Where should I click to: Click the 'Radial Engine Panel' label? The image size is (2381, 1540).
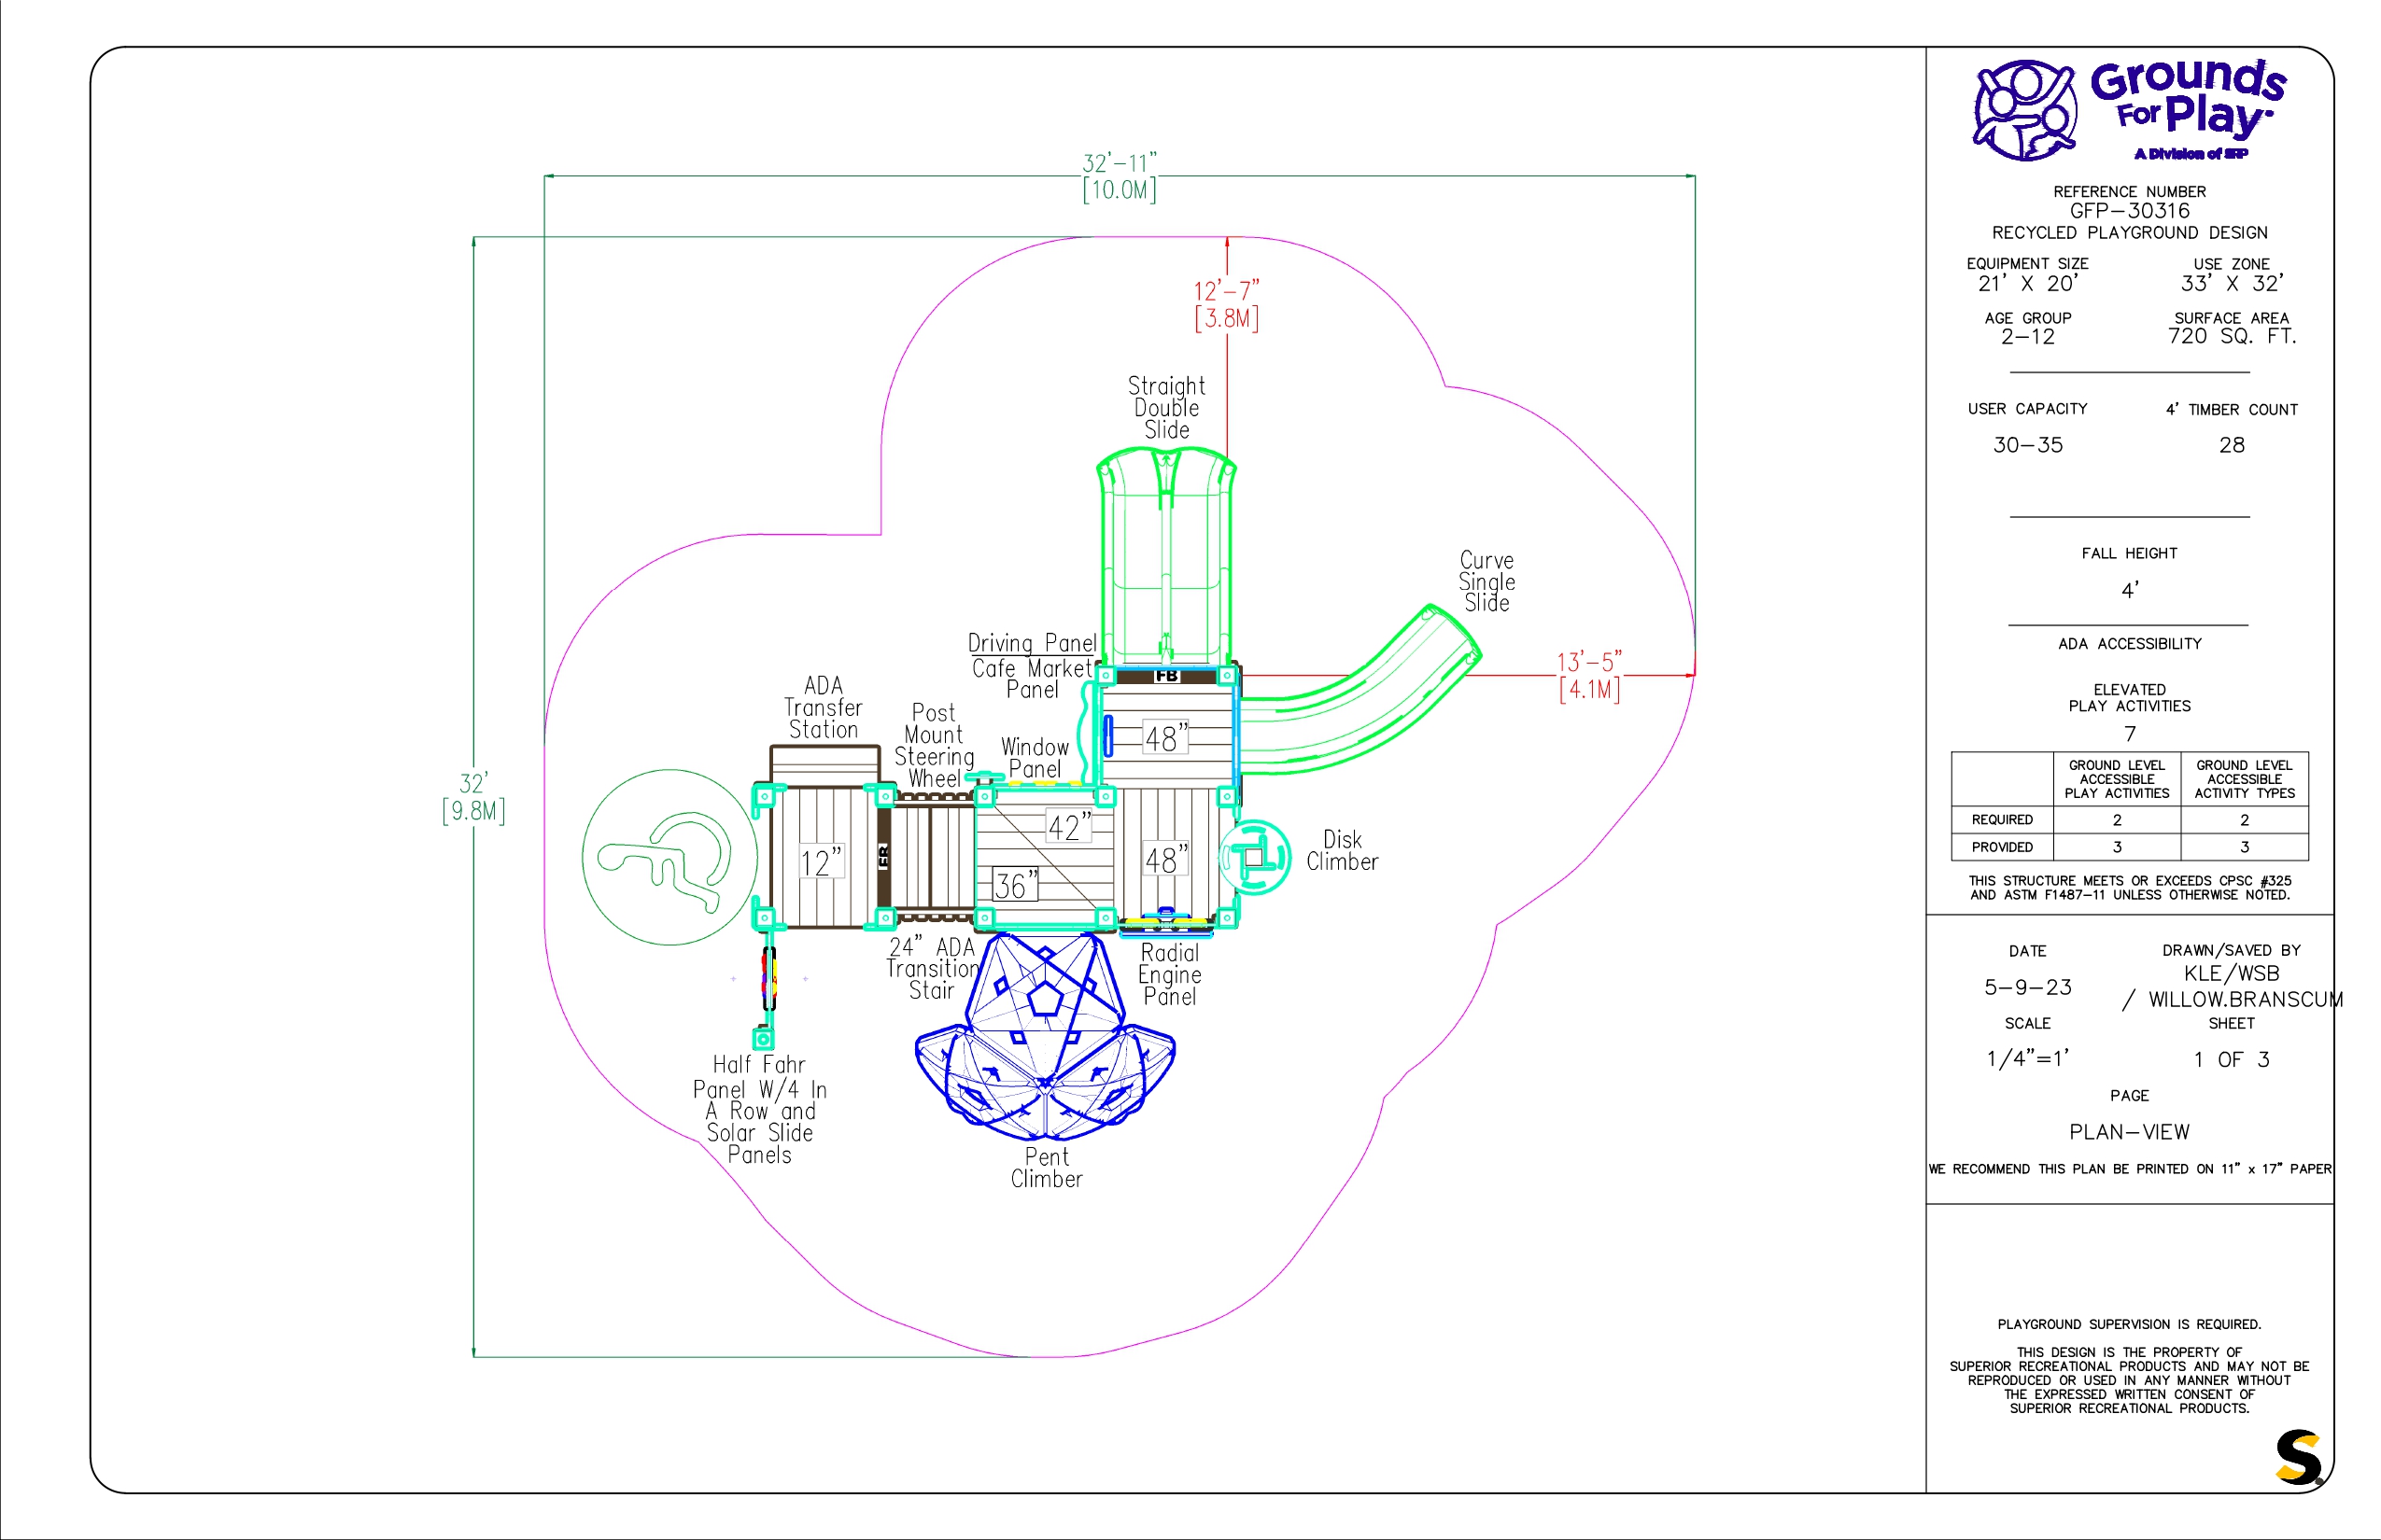[1169, 974]
